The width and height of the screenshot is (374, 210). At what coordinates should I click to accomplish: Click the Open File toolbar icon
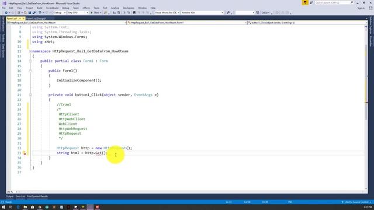pos(25,13)
